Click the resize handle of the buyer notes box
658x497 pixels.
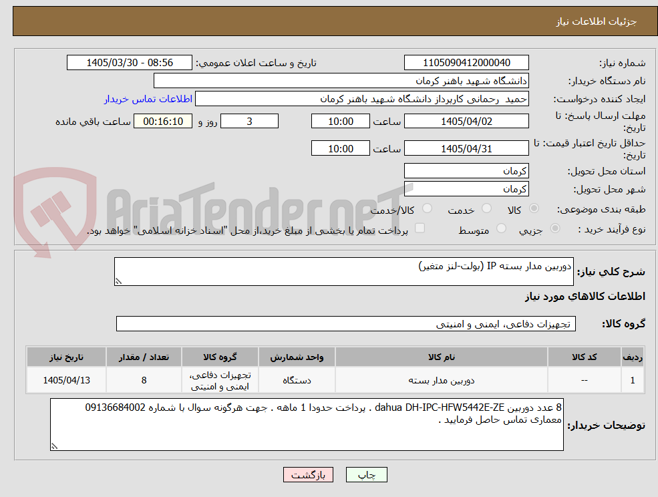tap(54, 447)
